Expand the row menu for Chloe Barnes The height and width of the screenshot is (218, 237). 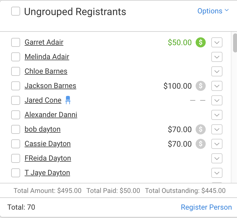(217, 71)
